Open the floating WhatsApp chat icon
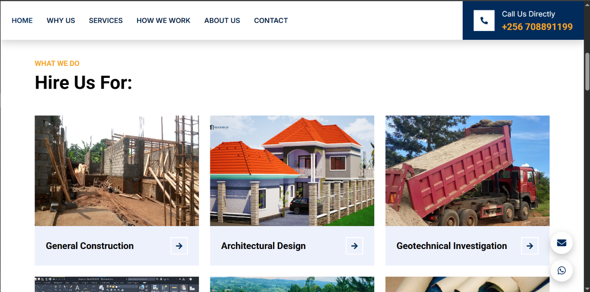This screenshot has height=292, width=590. pos(562,270)
